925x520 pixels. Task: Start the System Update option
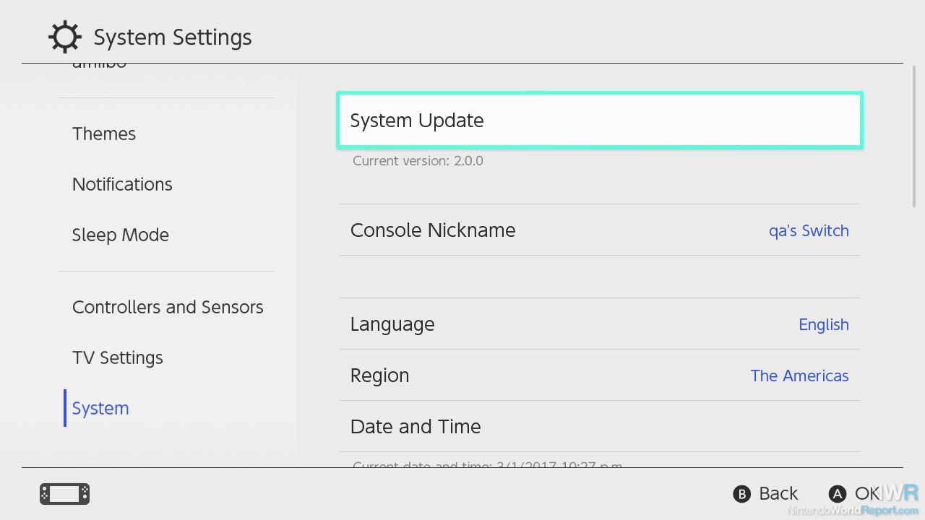click(x=600, y=121)
